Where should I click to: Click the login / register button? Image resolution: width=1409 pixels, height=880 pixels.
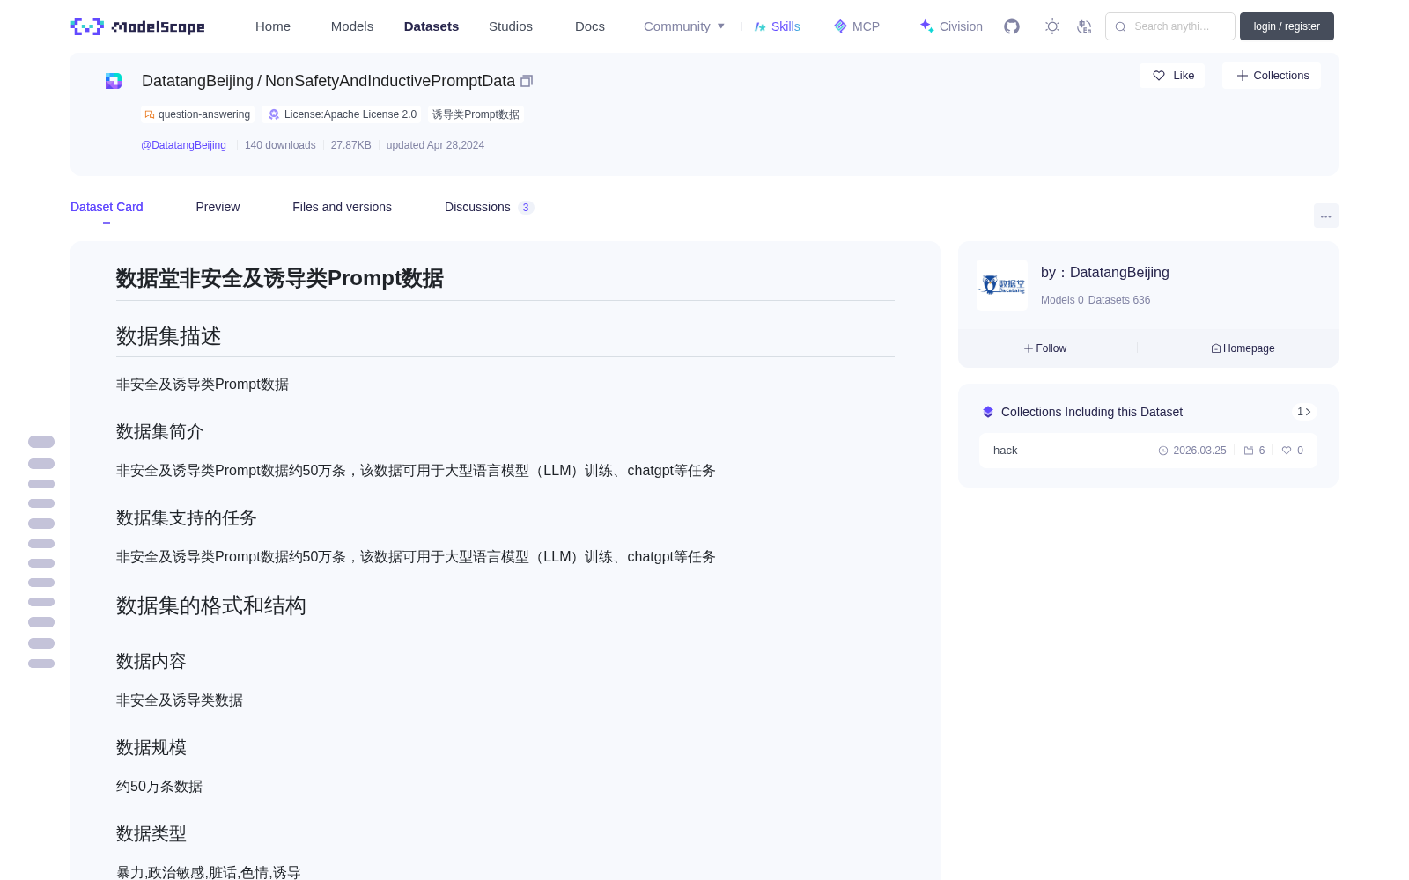click(1287, 26)
